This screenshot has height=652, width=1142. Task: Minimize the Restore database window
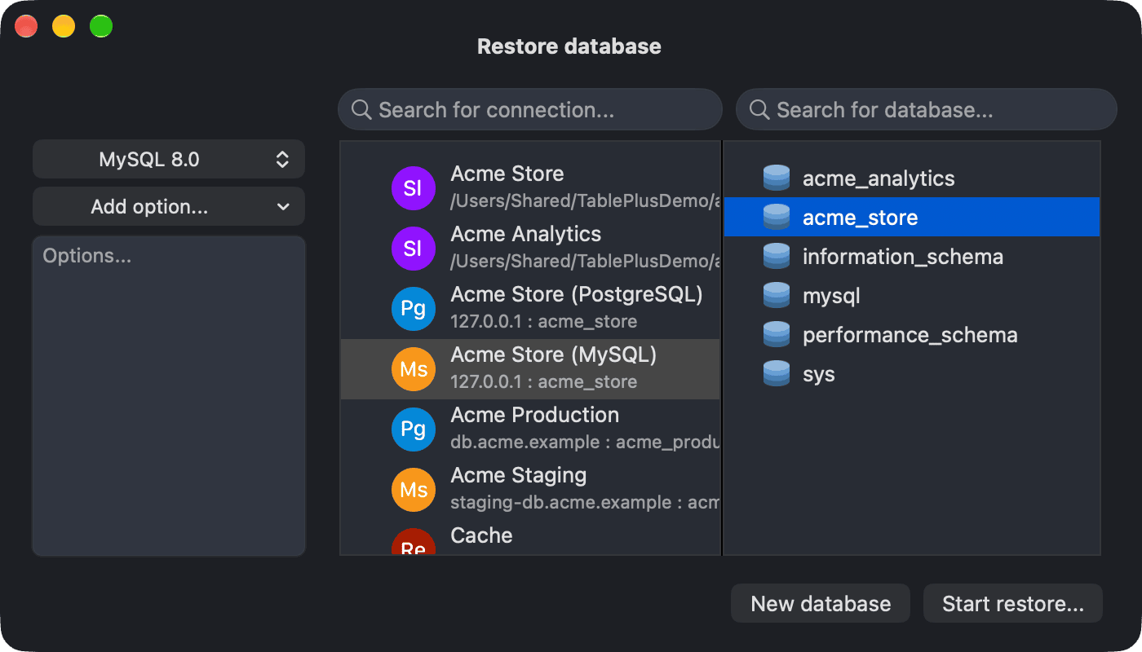coord(64,26)
